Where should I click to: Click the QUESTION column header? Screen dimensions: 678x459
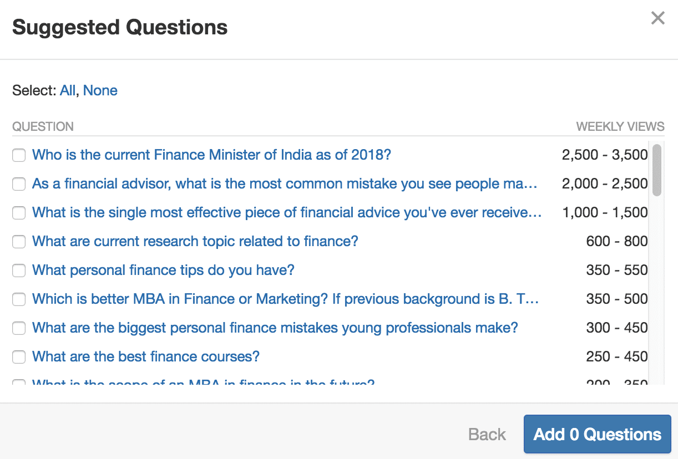43,126
